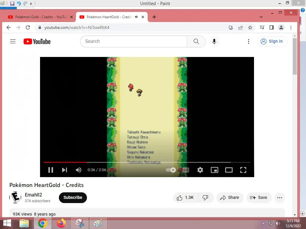306x229 pixels.
Task: Click the Sign in button
Action: point(272,41)
